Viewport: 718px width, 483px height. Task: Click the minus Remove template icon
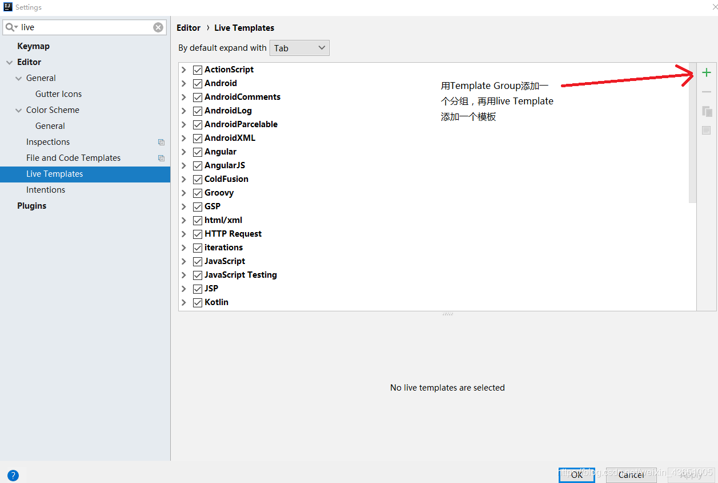click(x=707, y=92)
